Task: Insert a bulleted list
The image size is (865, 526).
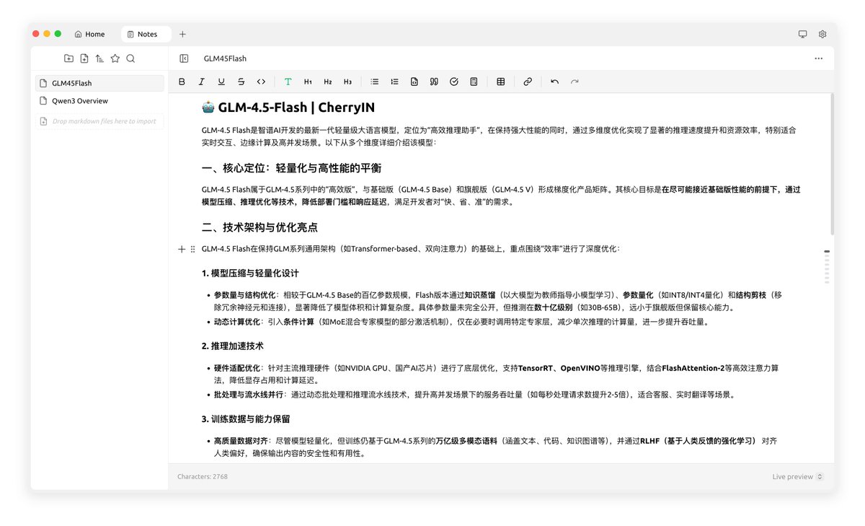Action: (x=374, y=82)
